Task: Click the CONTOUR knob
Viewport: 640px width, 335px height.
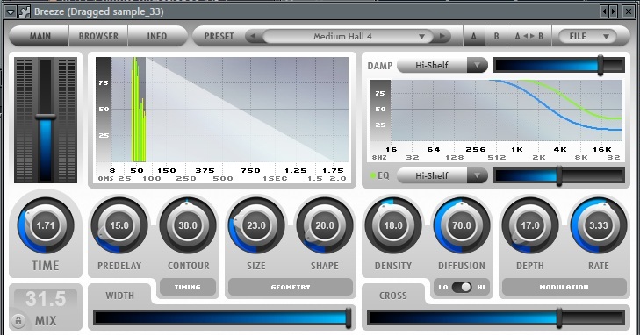Action: pyautogui.click(x=188, y=225)
